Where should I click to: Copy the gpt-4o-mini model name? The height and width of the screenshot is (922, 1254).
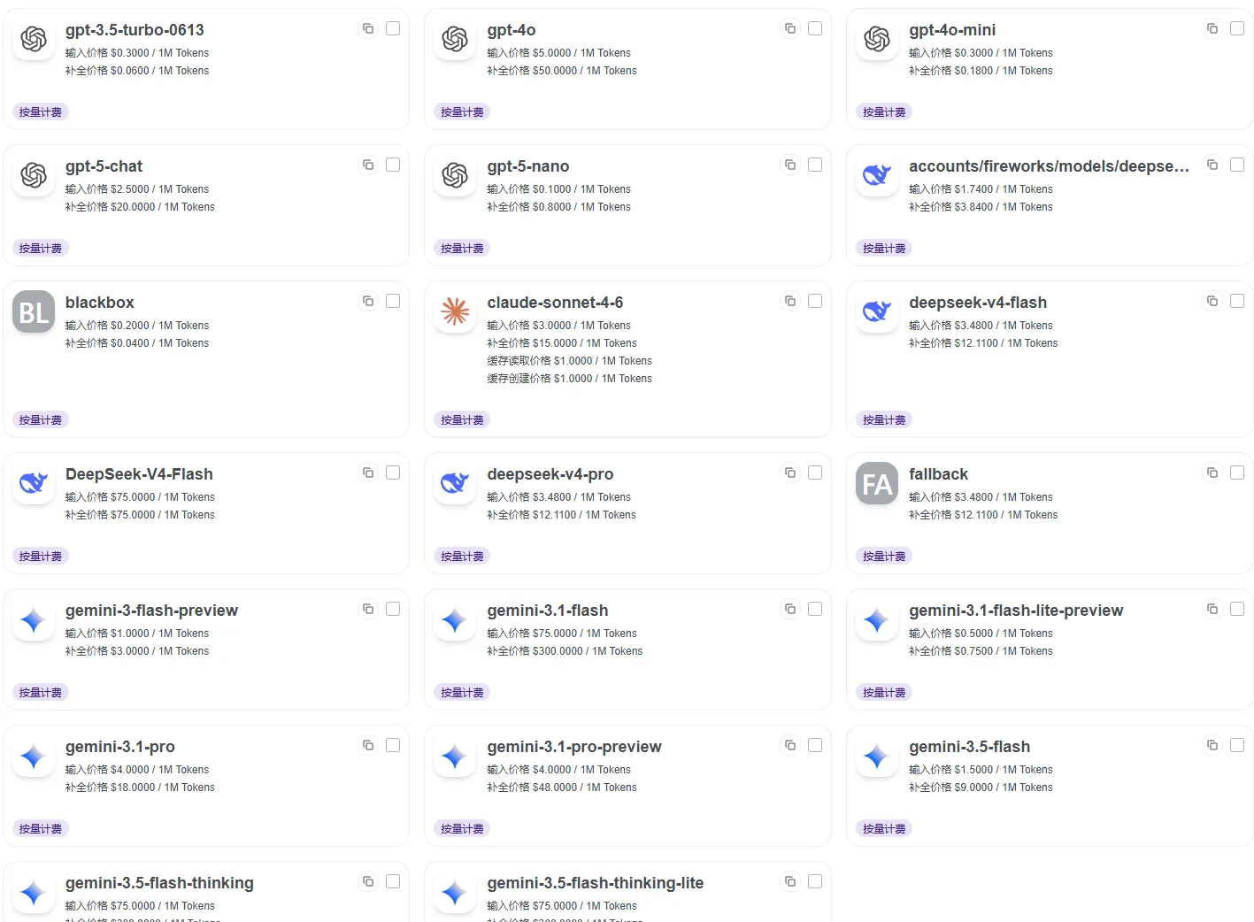coord(1212,28)
